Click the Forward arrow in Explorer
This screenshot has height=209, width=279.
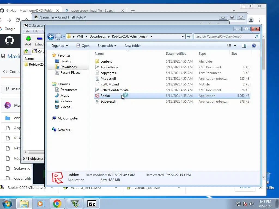point(58,37)
